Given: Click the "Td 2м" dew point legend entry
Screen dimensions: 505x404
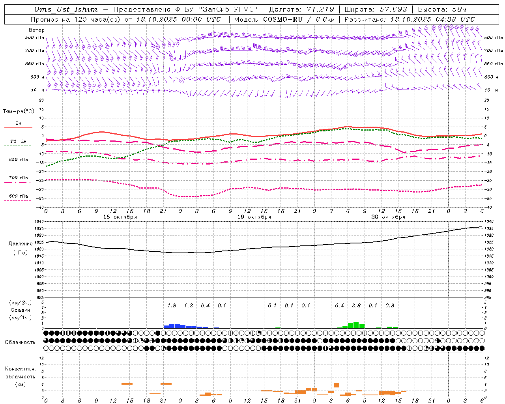Looking at the screenshot, I should (18, 141).
